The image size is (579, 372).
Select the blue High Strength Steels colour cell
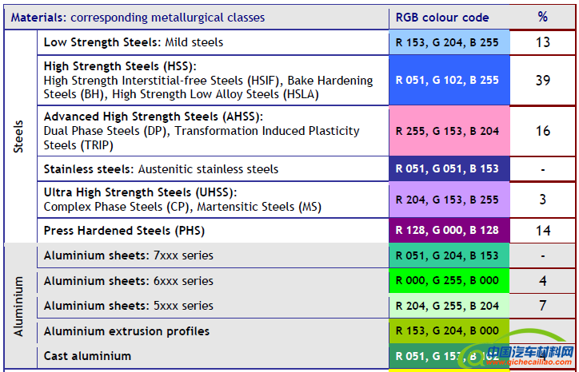coord(449,81)
